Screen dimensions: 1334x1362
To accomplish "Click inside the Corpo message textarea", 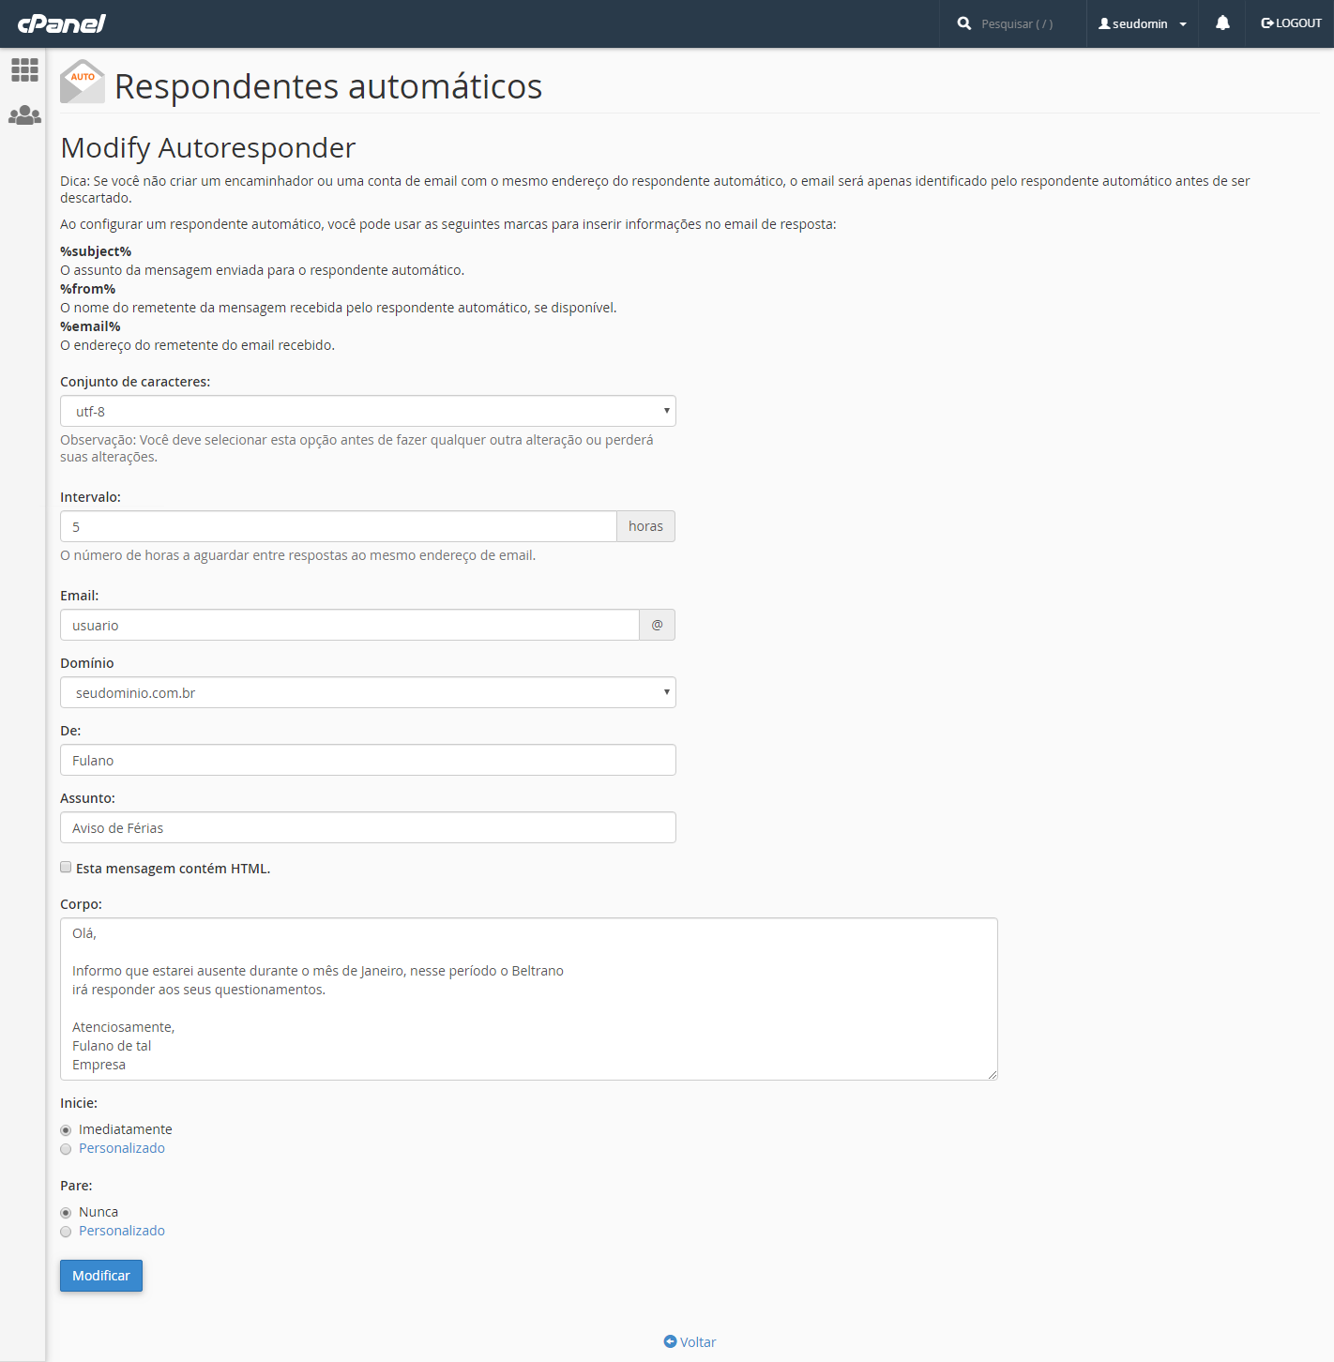I will point(529,999).
